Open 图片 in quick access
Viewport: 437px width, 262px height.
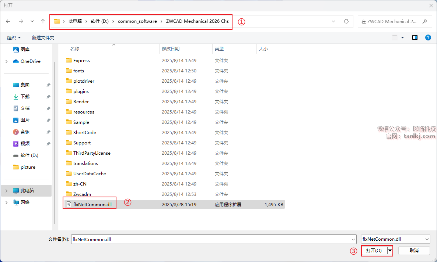21,120
